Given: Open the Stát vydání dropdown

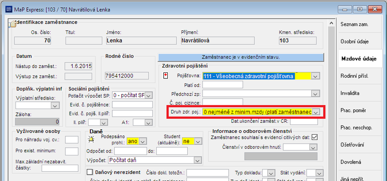Looking at the screenshot, I should pos(320,173).
